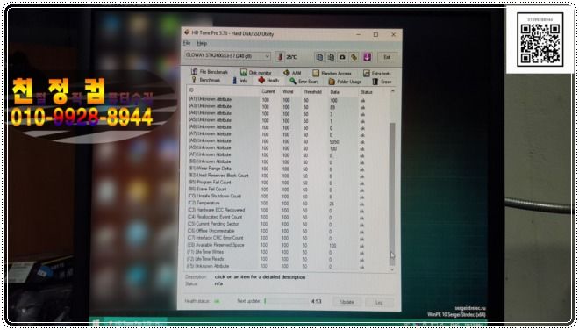Select the (C6) Offline Uncorrectable row
Viewport: 579px width, 330px height.
[x=288, y=231]
